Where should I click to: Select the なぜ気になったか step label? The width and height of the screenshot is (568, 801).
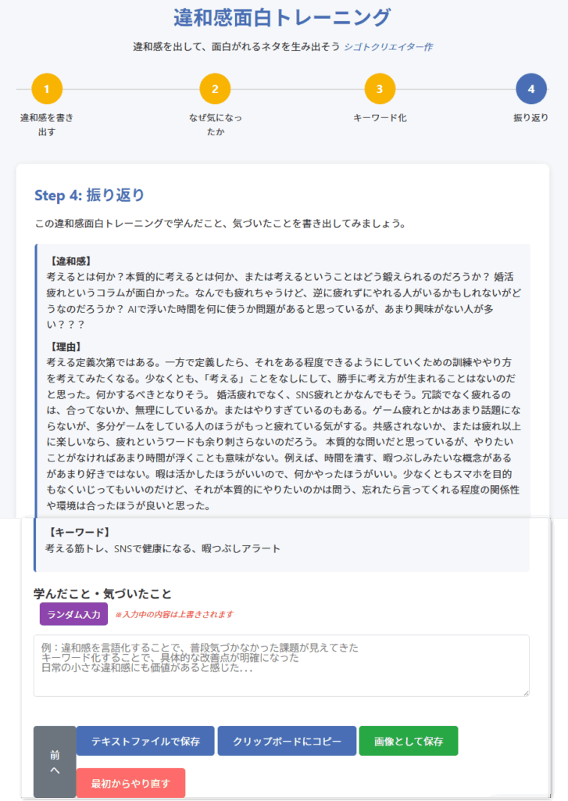tap(215, 125)
